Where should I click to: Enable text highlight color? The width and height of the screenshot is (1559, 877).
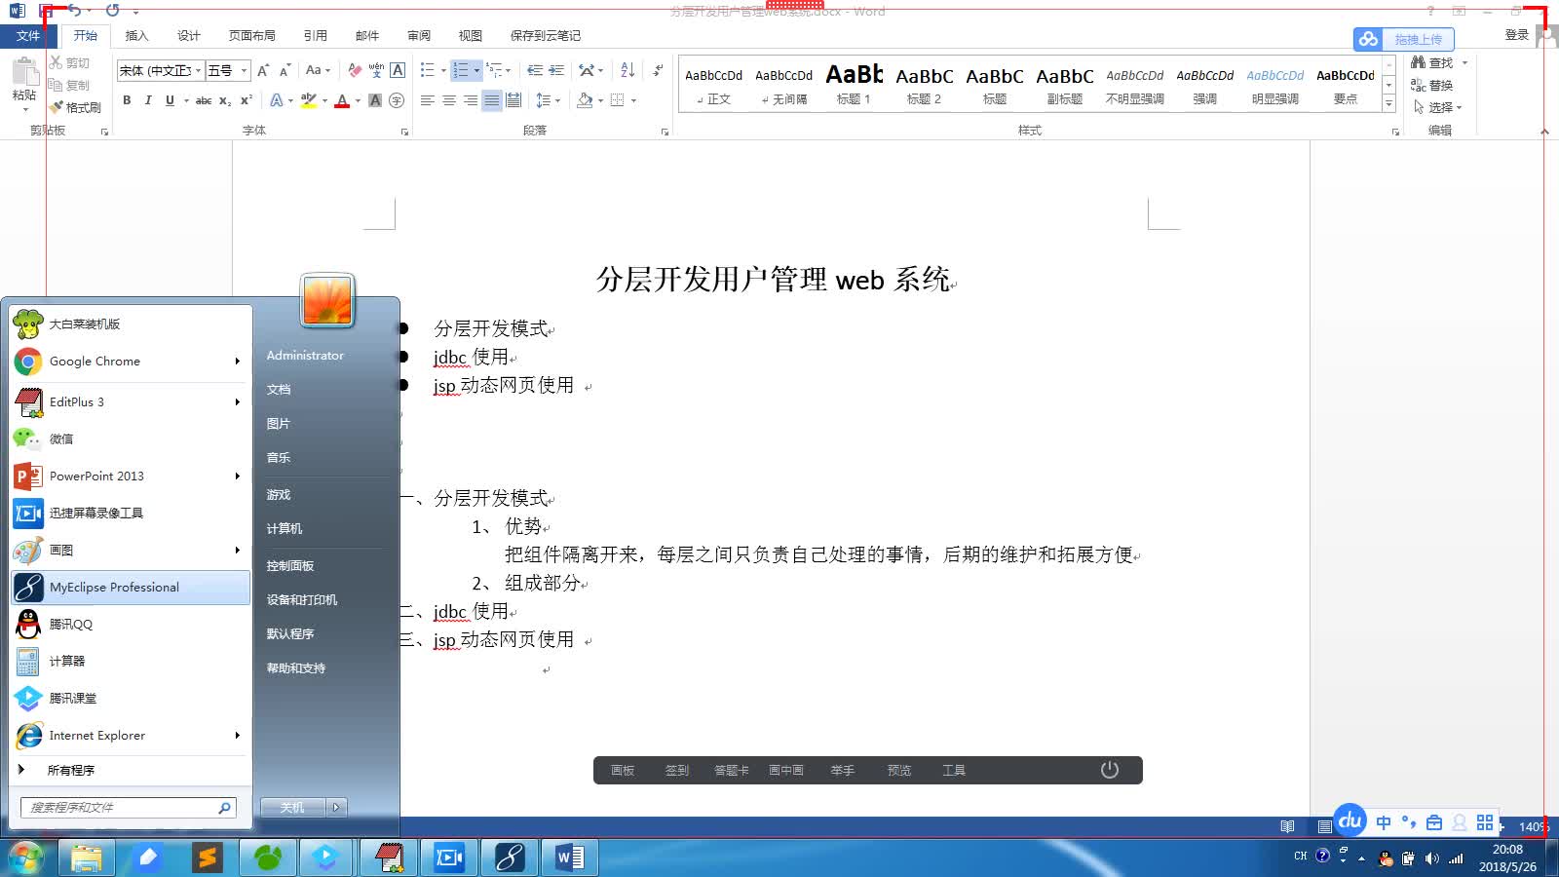309,99
